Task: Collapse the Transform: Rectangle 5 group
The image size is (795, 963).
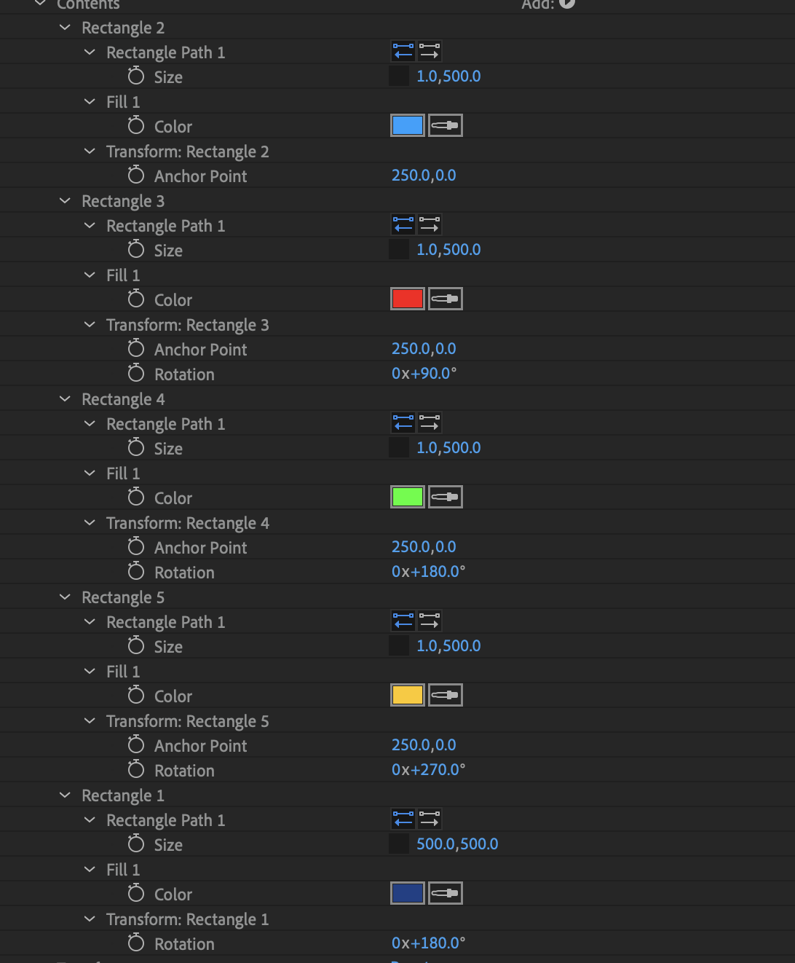Action: (89, 721)
